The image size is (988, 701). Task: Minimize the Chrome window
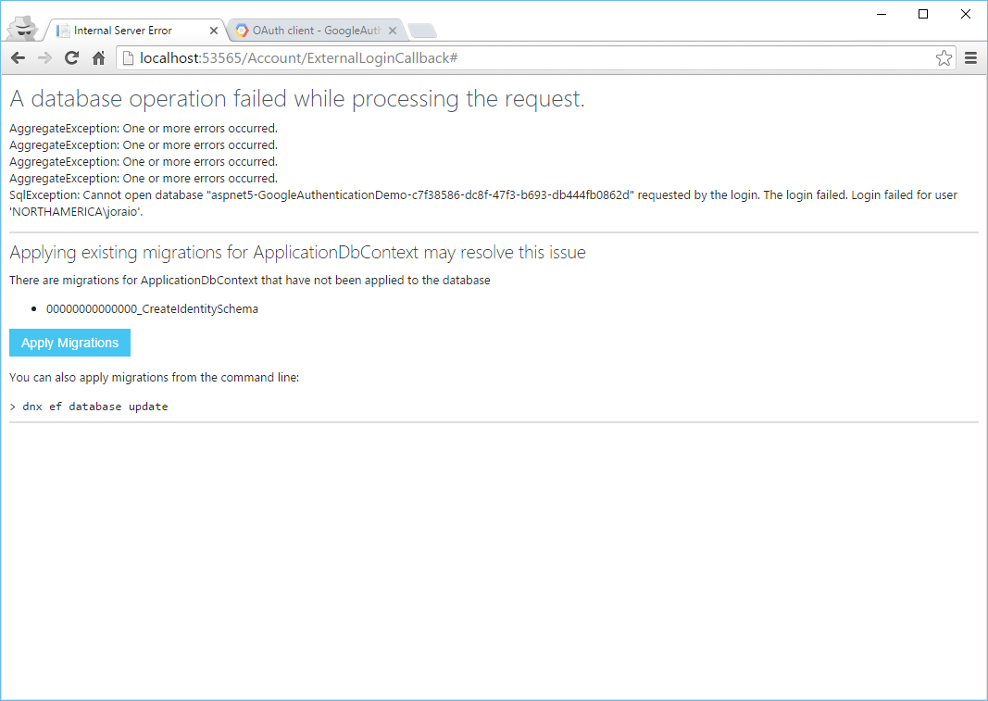(x=882, y=14)
